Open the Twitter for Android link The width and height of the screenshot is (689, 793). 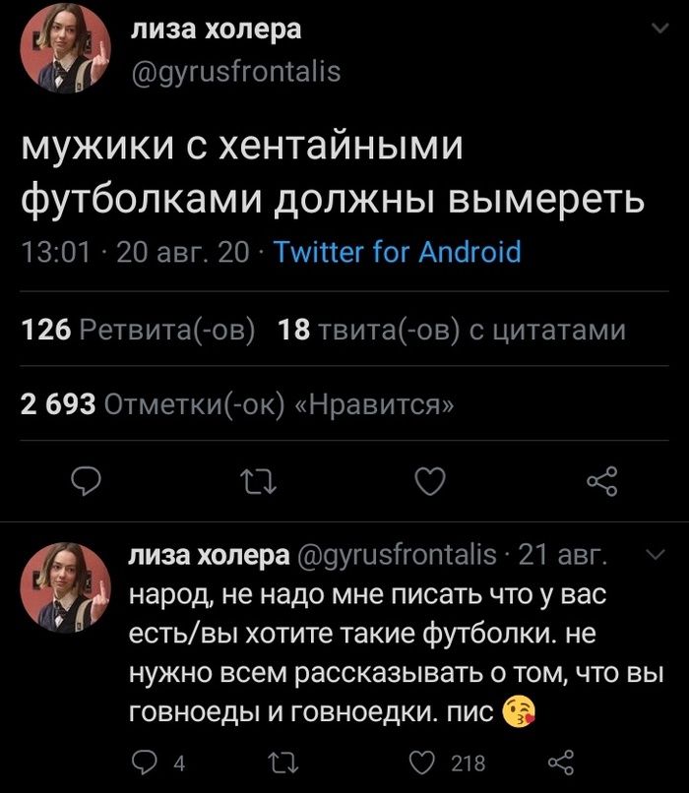pyautogui.click(x=396, y=253)
